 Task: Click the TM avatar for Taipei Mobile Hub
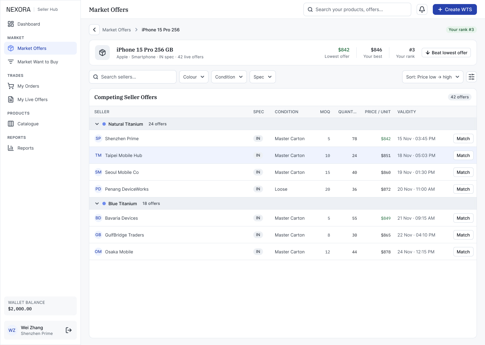(98, 155)
